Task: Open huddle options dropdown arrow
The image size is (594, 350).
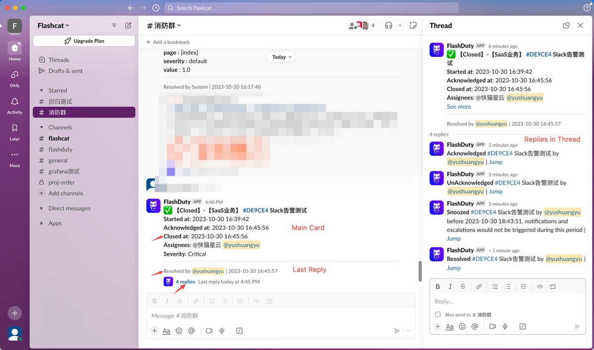Action: tap(400, 25)
